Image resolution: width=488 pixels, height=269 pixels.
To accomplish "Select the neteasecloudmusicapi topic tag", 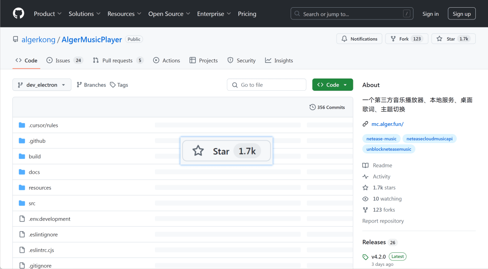I will [x=430, y=139].
